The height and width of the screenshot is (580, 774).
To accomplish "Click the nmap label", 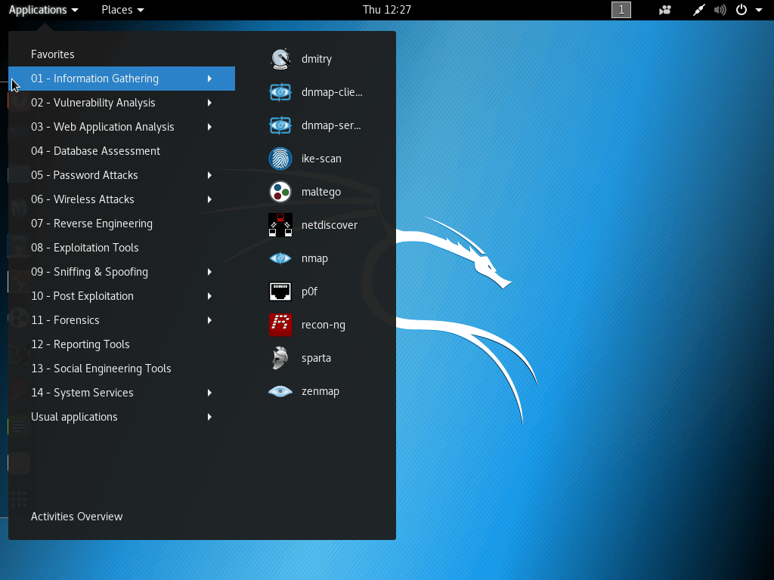I will [x=314, y=258].
